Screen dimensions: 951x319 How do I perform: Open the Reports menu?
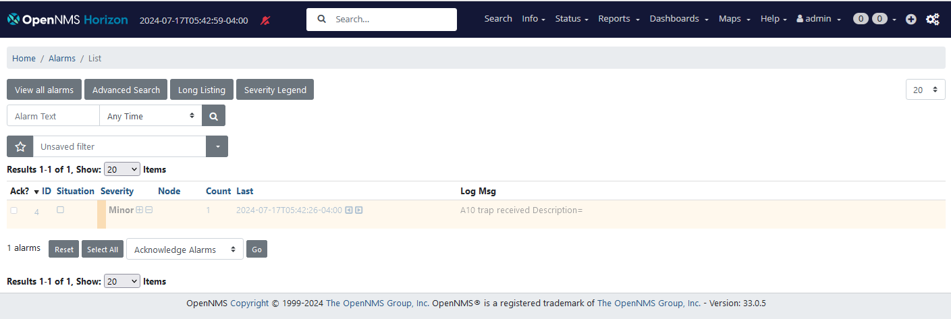[x=618, y=19]
